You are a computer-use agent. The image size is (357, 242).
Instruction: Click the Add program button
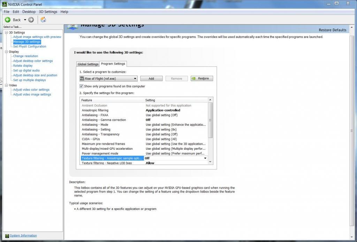pos(151,78)
